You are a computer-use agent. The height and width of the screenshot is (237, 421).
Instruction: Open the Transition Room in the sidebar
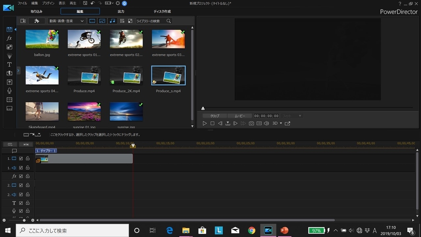9,73
